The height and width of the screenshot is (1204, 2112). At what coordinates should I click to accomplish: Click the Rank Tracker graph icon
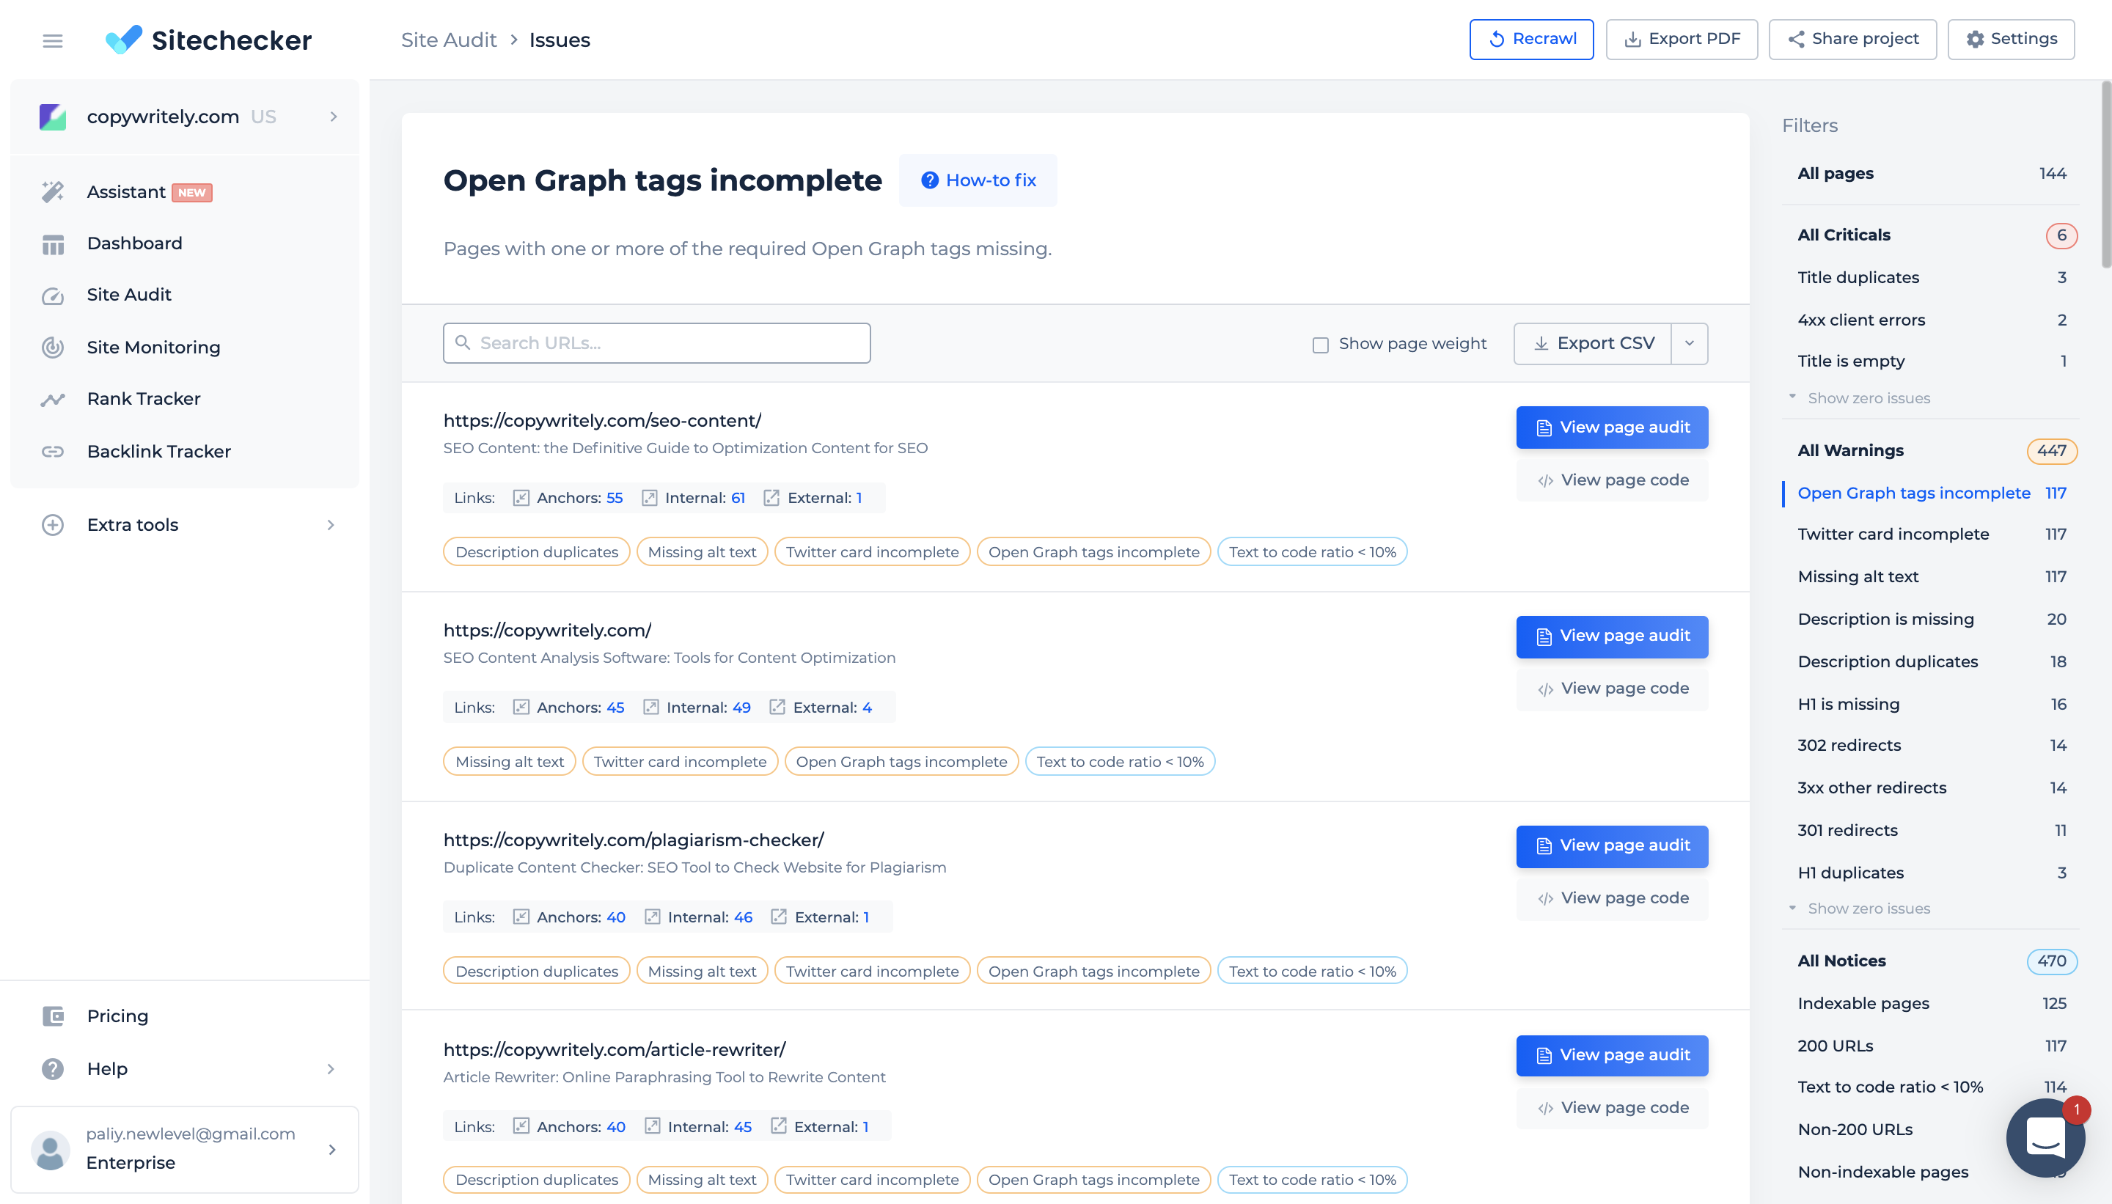(x=53, y=400)
